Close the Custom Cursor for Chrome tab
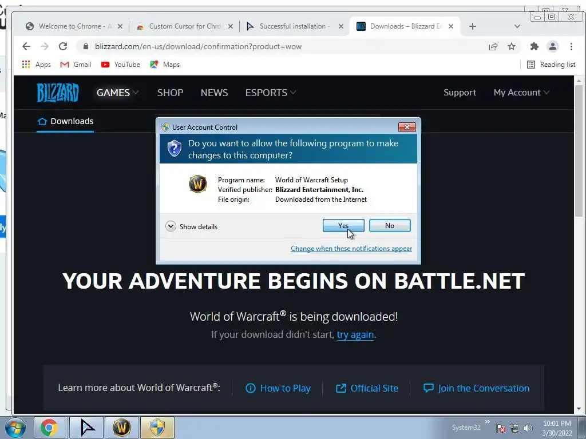 (x=231, y=26)
